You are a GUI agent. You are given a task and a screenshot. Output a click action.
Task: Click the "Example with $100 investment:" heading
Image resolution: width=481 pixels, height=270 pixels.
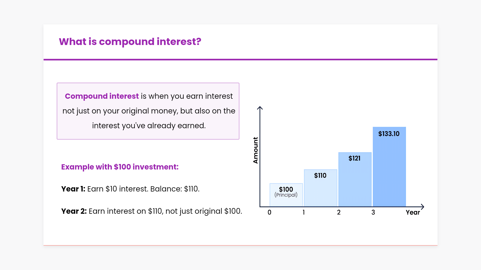click(x=120, y=167)
